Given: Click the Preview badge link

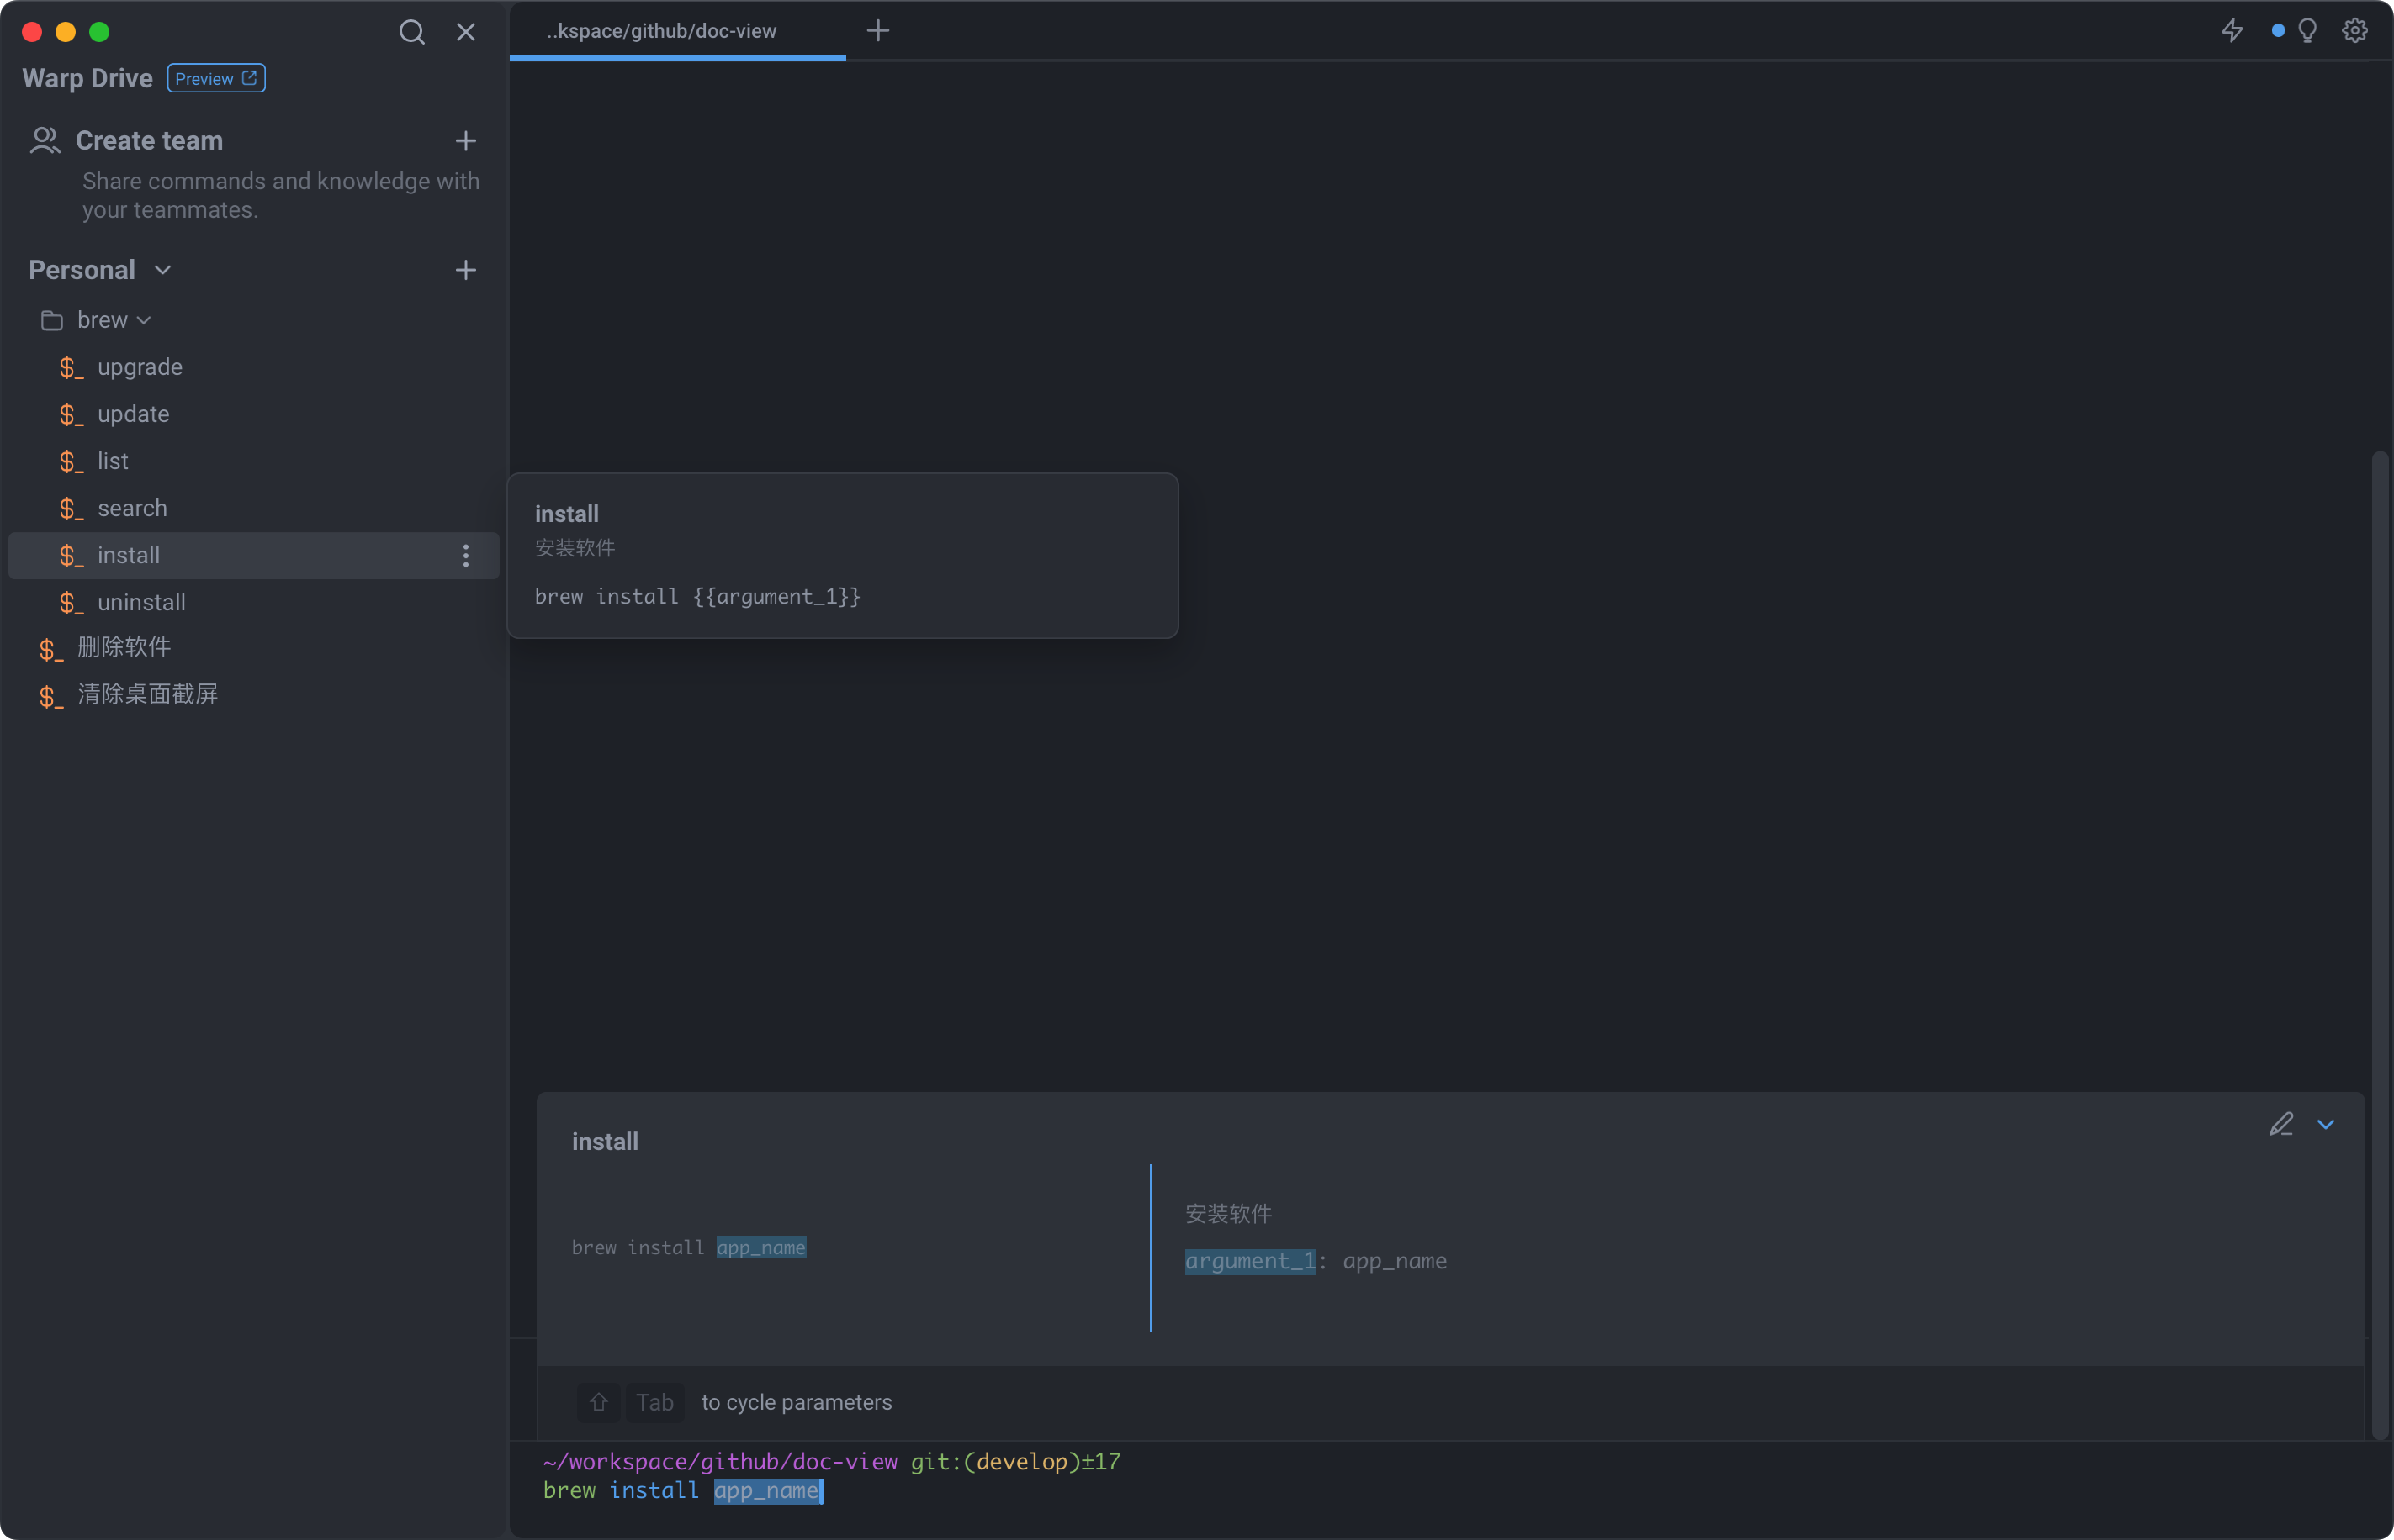Looking at the screenshot, I should 216,78.
